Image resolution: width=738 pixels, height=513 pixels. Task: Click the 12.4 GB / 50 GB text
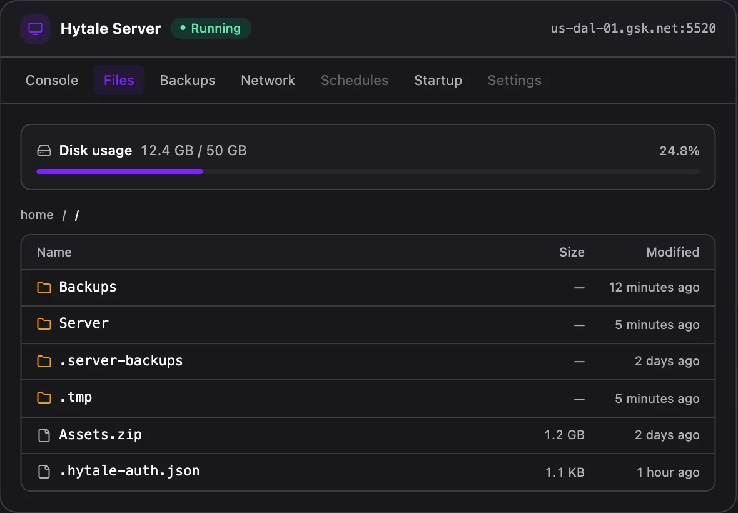tap(193, 151)
